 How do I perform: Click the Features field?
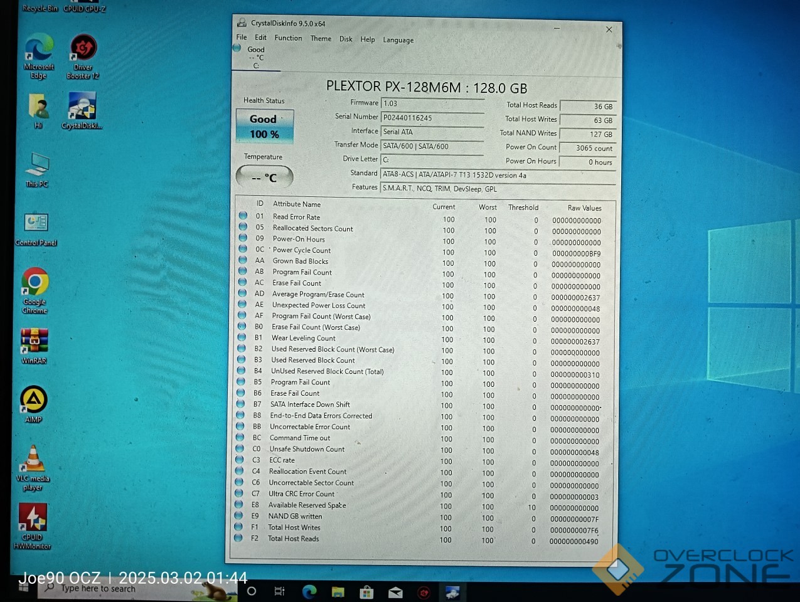click(x=498, y=189)
